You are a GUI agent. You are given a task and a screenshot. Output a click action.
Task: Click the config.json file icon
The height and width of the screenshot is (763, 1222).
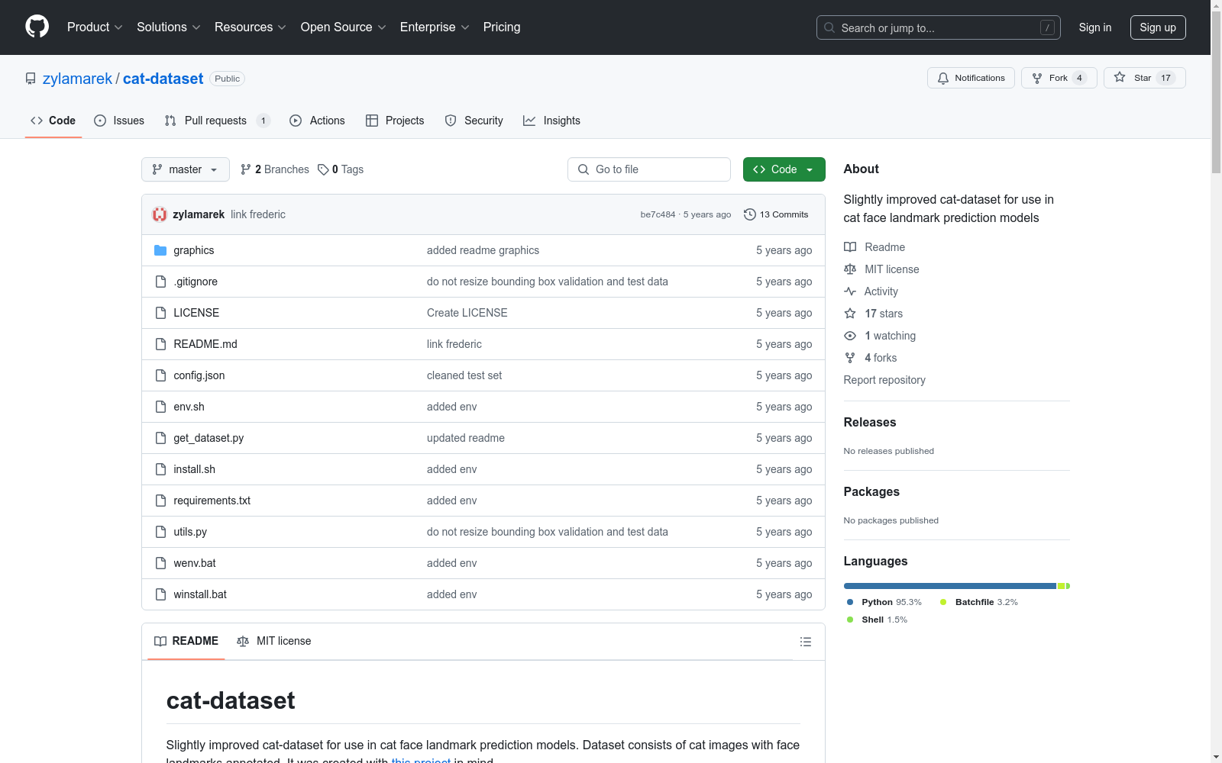(160, 375)
